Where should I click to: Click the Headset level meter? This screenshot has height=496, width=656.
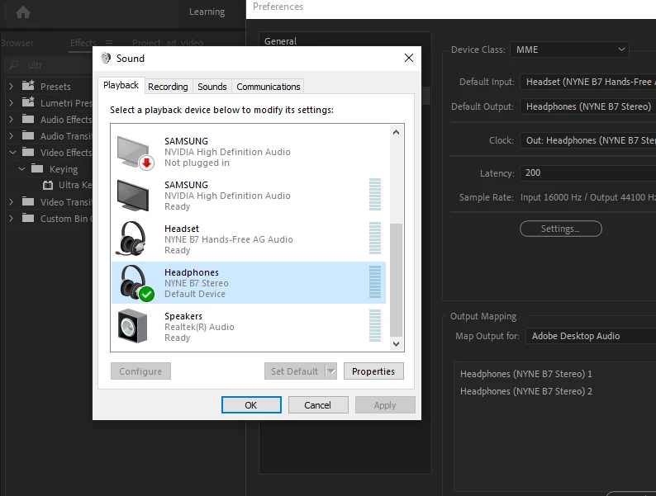tap(375, 239)
